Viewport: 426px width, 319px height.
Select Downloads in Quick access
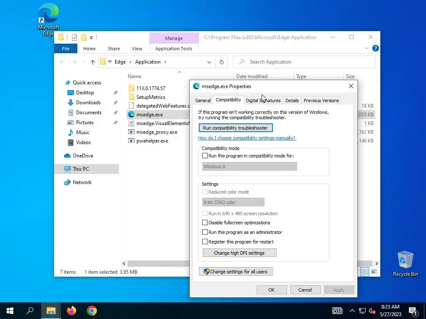point(88,103)
